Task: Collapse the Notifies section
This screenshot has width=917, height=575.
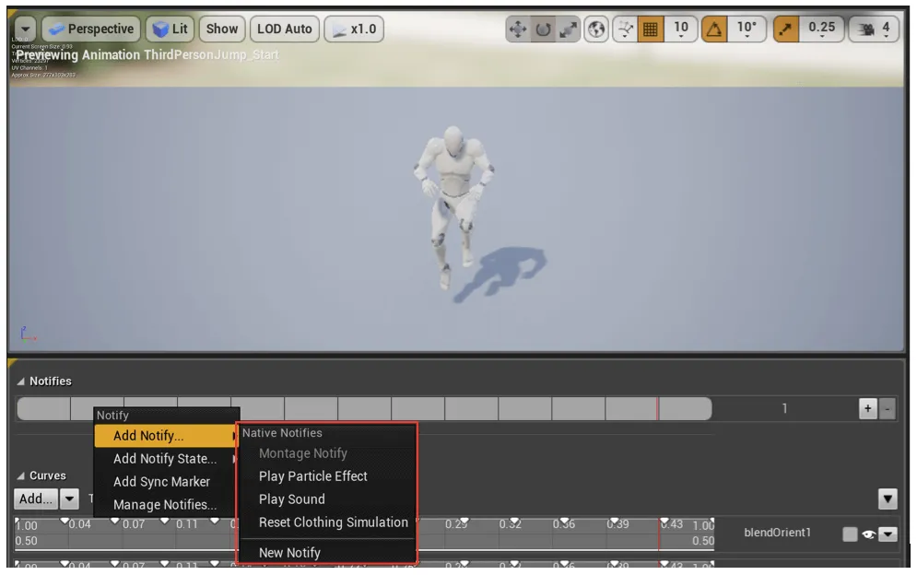Action: (x=21, y=381)
